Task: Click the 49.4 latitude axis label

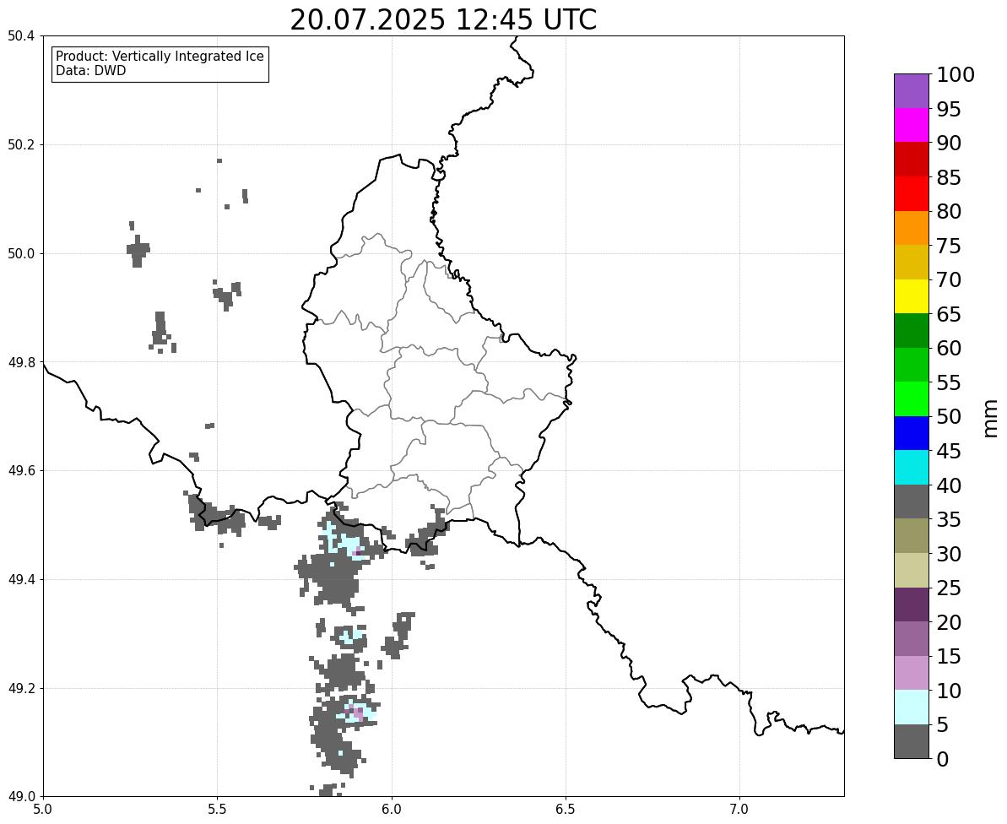Action: coord(20,580)
